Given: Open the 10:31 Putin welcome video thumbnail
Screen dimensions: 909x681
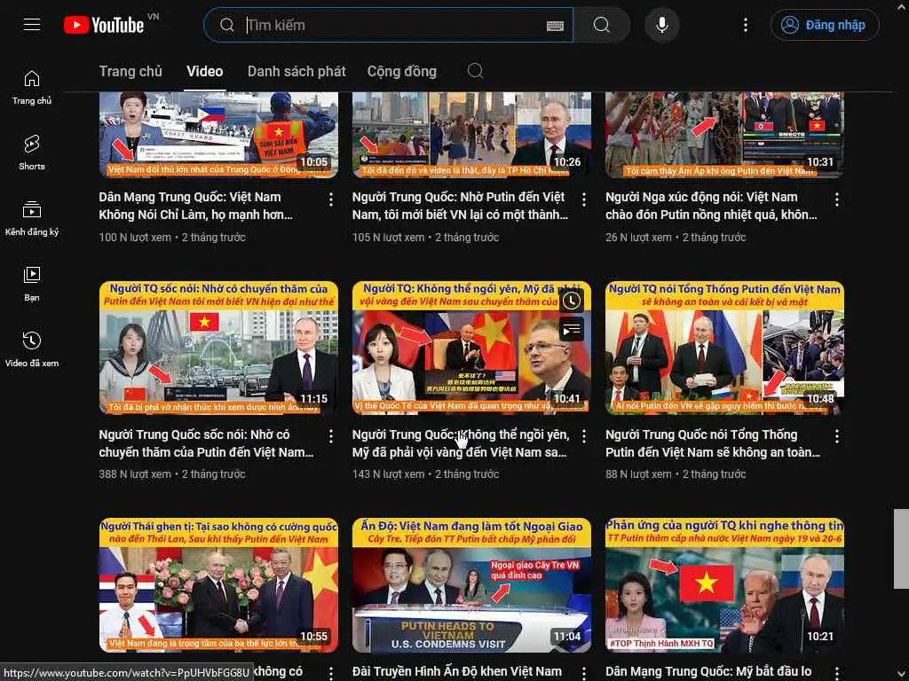Looking at the screenshot, I should (x=724, y=135).
